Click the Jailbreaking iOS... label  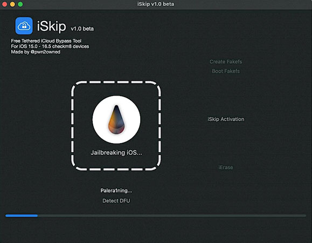pyautogui.click(x=116, y=152)
